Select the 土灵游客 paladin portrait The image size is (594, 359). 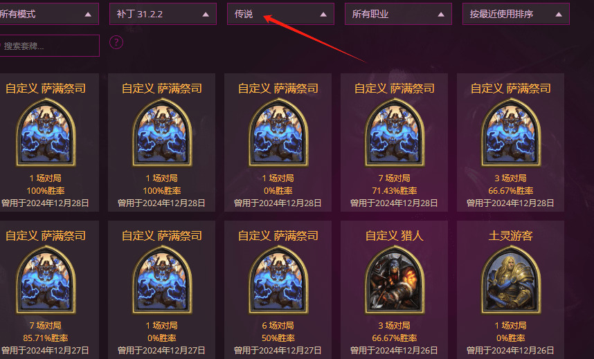(511, 280)
